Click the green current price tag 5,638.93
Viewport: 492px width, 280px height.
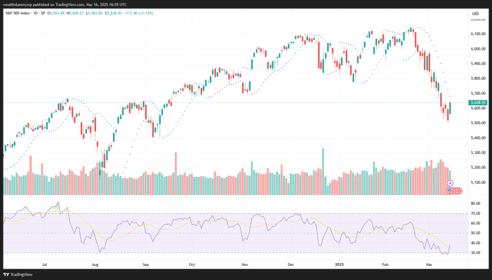(478, 102)
